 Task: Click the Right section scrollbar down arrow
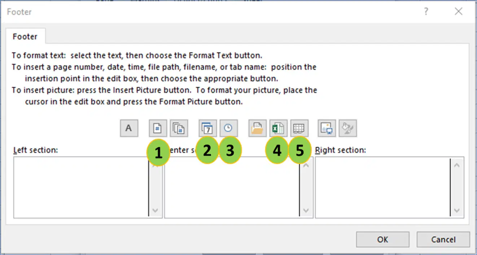tap(457, 211)
